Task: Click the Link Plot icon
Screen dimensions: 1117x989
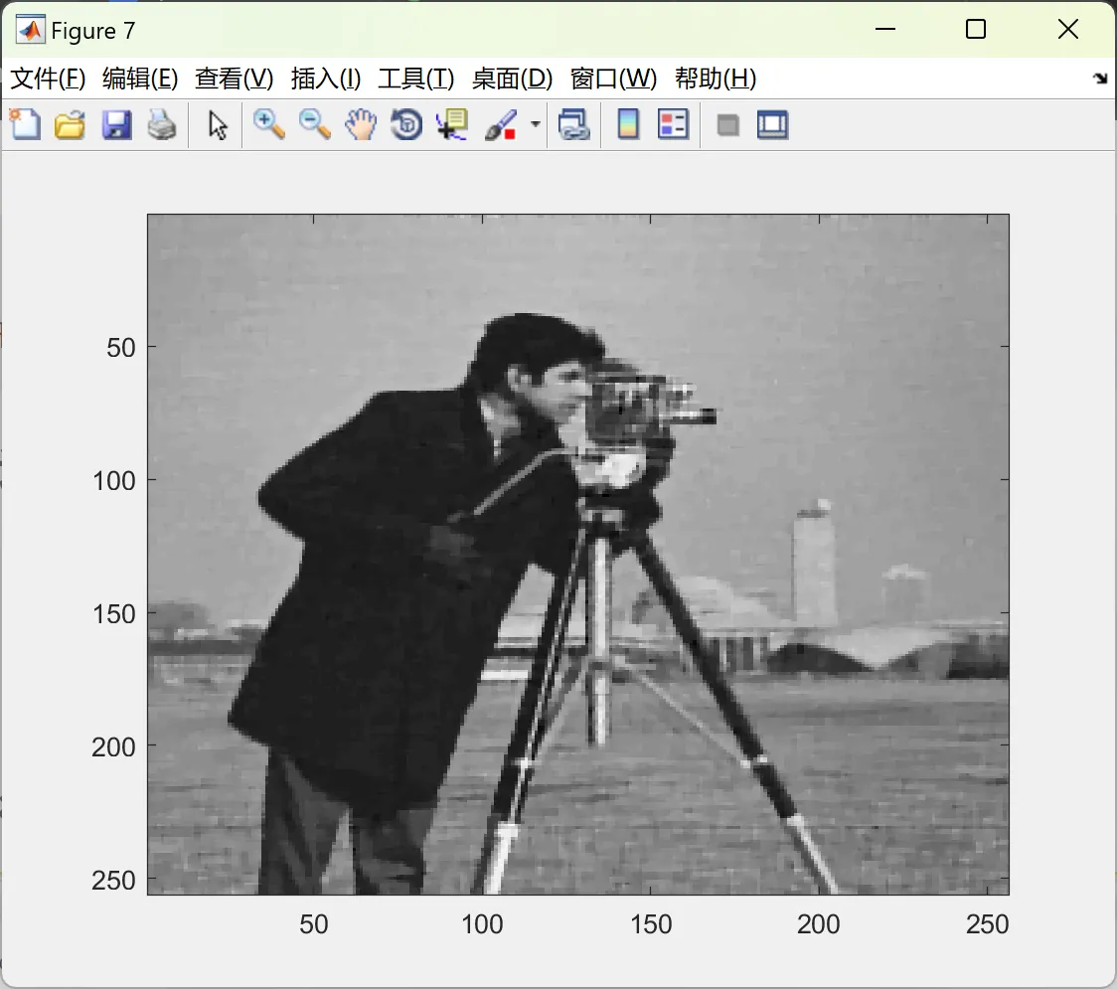Action: 574,124
